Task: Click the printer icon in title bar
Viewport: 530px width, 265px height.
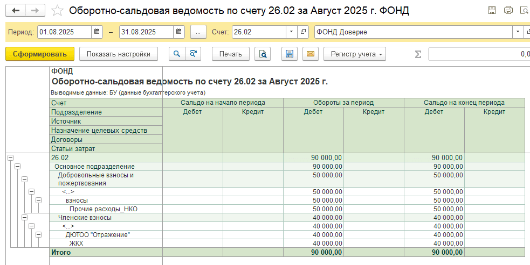Action: click(507, 10)
